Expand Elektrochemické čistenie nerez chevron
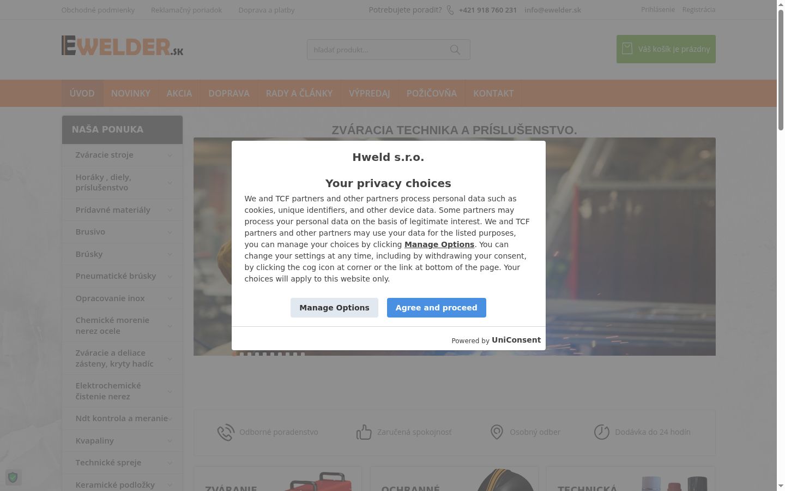 tap(170, 392)
